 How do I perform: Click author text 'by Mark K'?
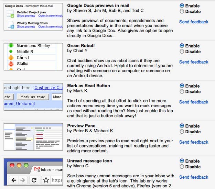[77, 91]
